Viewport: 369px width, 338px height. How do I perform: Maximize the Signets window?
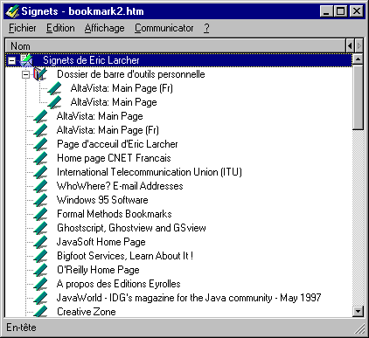340,11
